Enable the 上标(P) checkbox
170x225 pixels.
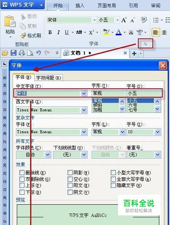(22, 185)
